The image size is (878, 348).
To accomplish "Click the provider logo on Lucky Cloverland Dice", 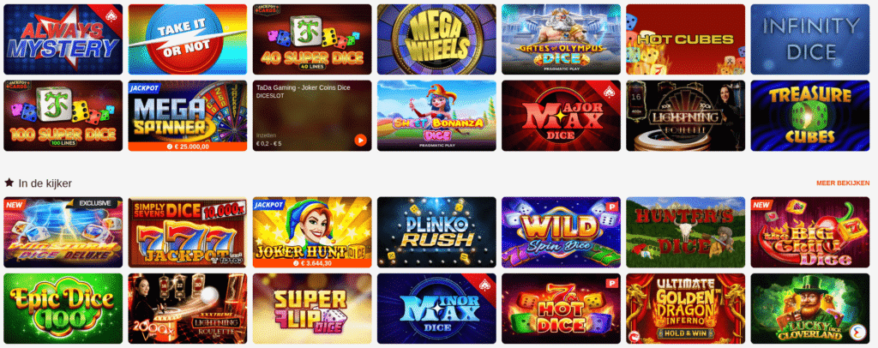I will click(x=857, y=333).
